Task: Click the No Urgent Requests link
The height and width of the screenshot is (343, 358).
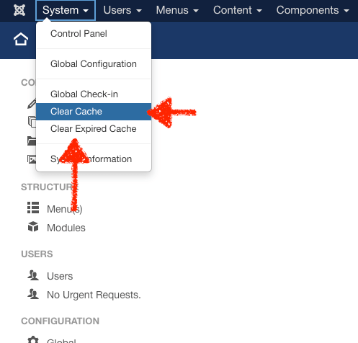Action: pyautogui.click(x=94, y=295)
